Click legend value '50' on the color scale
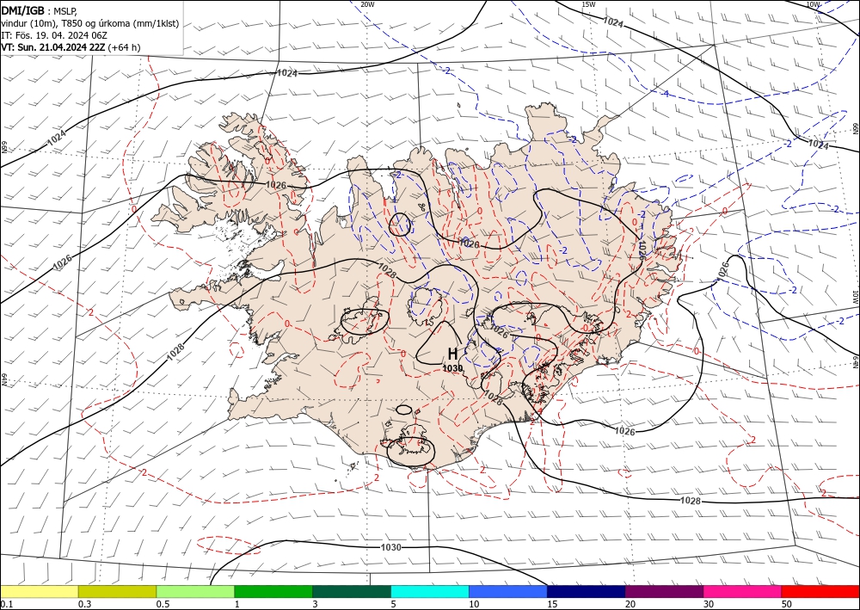Viewport: 860px width, 610px height. 787,604
